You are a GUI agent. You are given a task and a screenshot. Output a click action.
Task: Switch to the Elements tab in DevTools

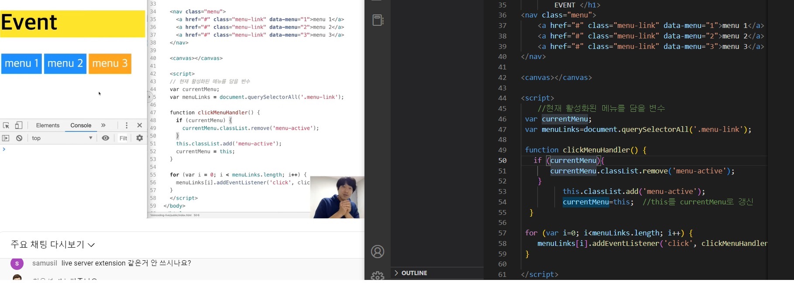tap(48, 125)
